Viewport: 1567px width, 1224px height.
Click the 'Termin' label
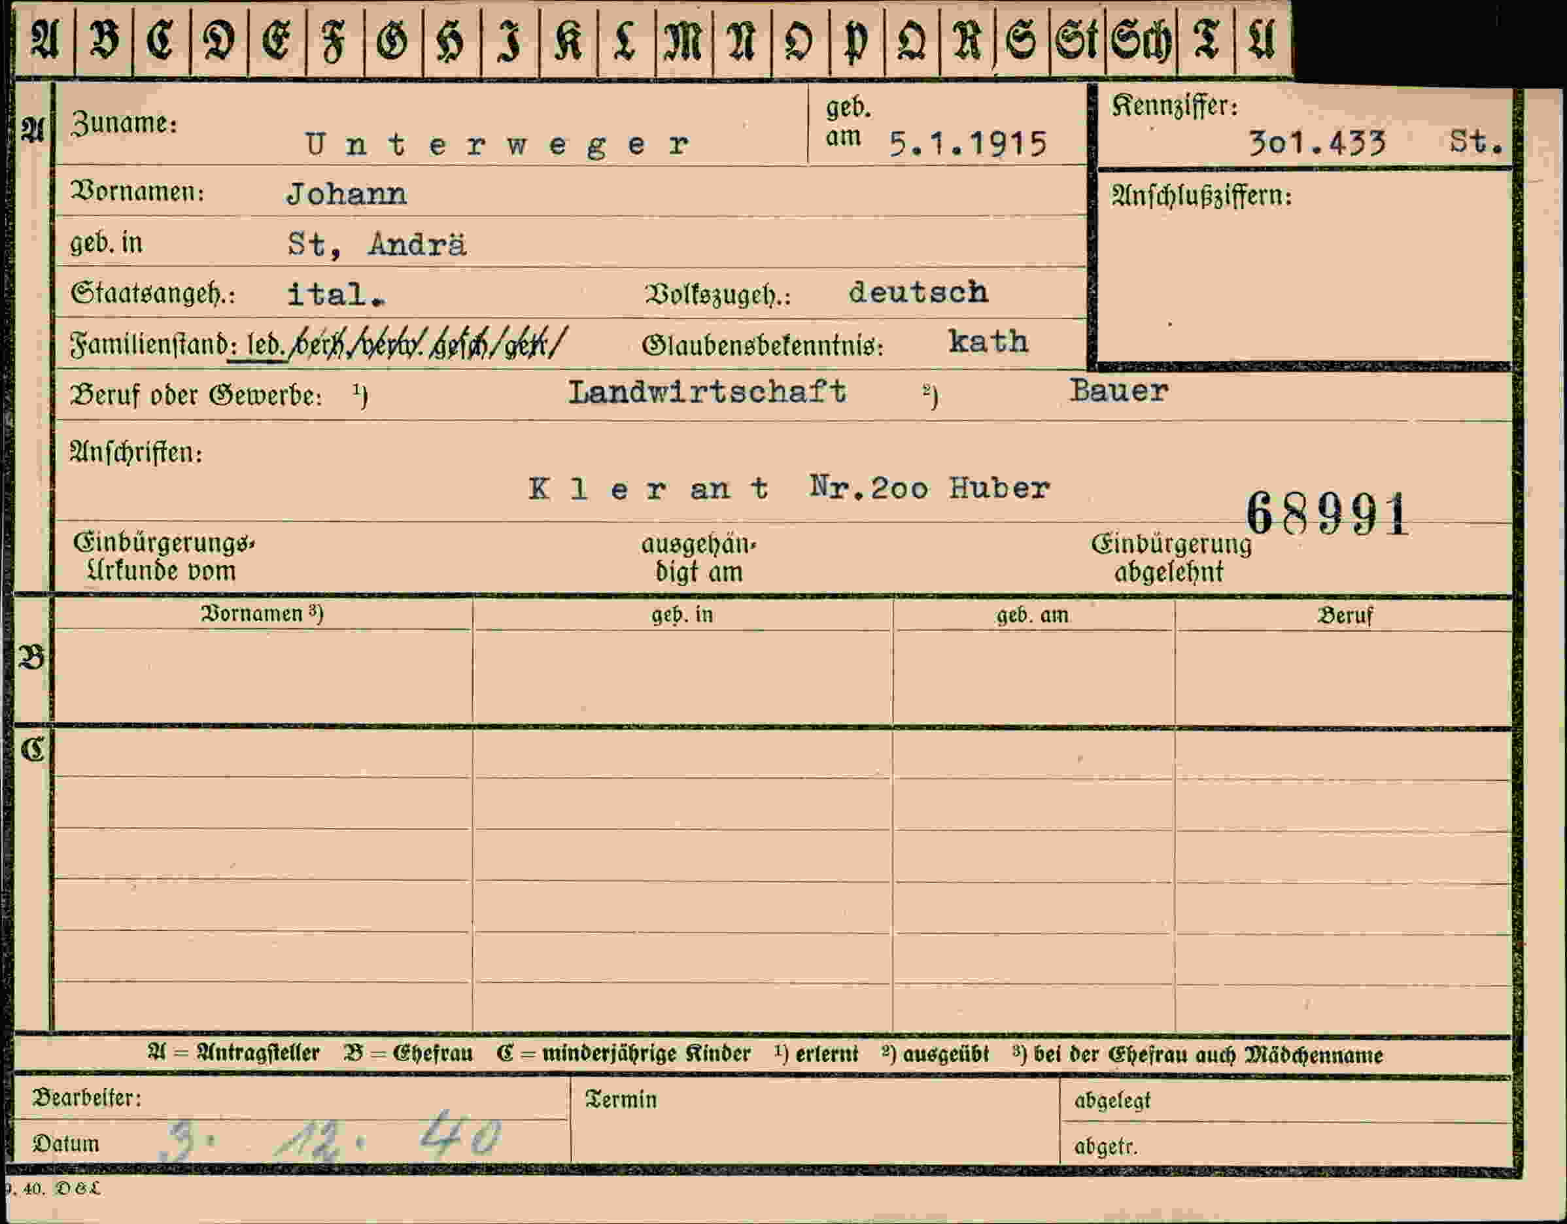coord(621,1100)
